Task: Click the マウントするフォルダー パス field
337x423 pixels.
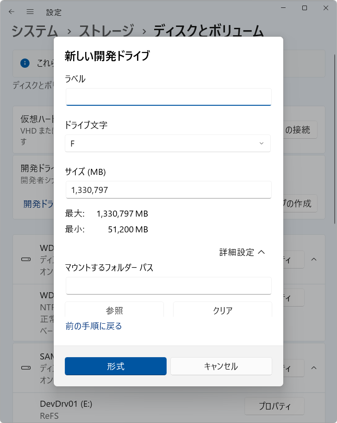Action: coord(168,286)
